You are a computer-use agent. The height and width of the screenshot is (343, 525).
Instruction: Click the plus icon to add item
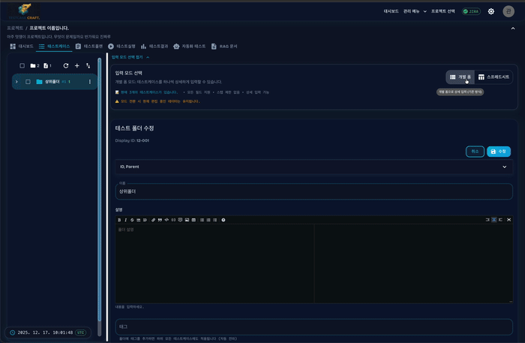point(77,66)
